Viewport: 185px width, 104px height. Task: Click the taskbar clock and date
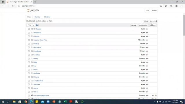pos(175,102)
